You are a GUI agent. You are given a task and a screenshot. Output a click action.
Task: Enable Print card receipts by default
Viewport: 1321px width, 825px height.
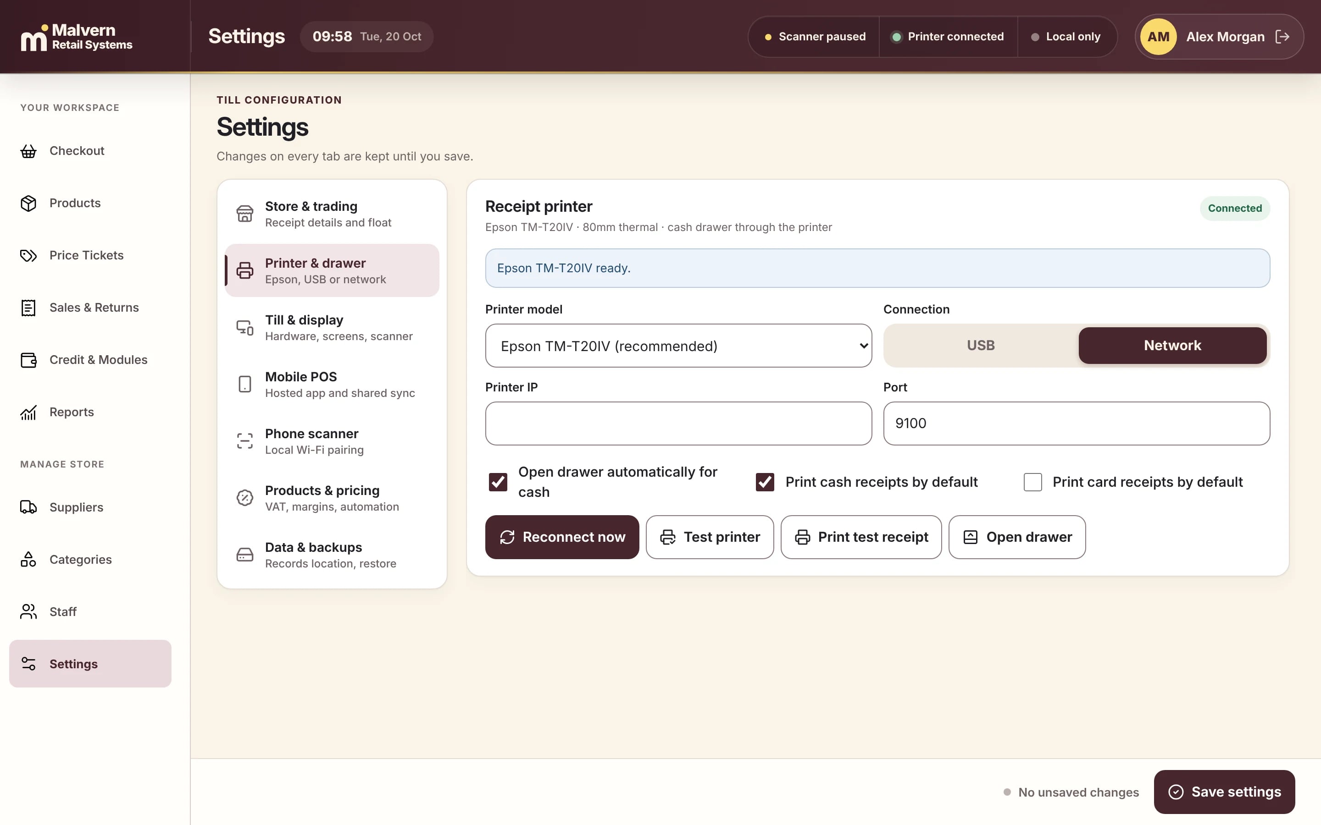(x=1032, y=482)
